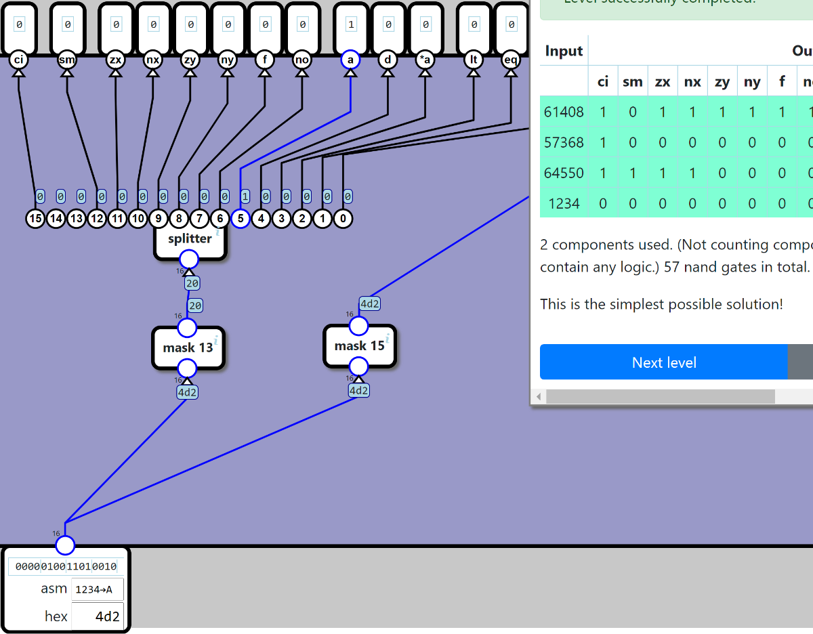Select splitter bit pin 10
Screen dimensions: 813x634
tap(138, 219)
